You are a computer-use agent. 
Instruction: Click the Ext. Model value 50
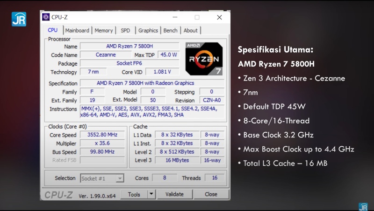coord(153,100)
